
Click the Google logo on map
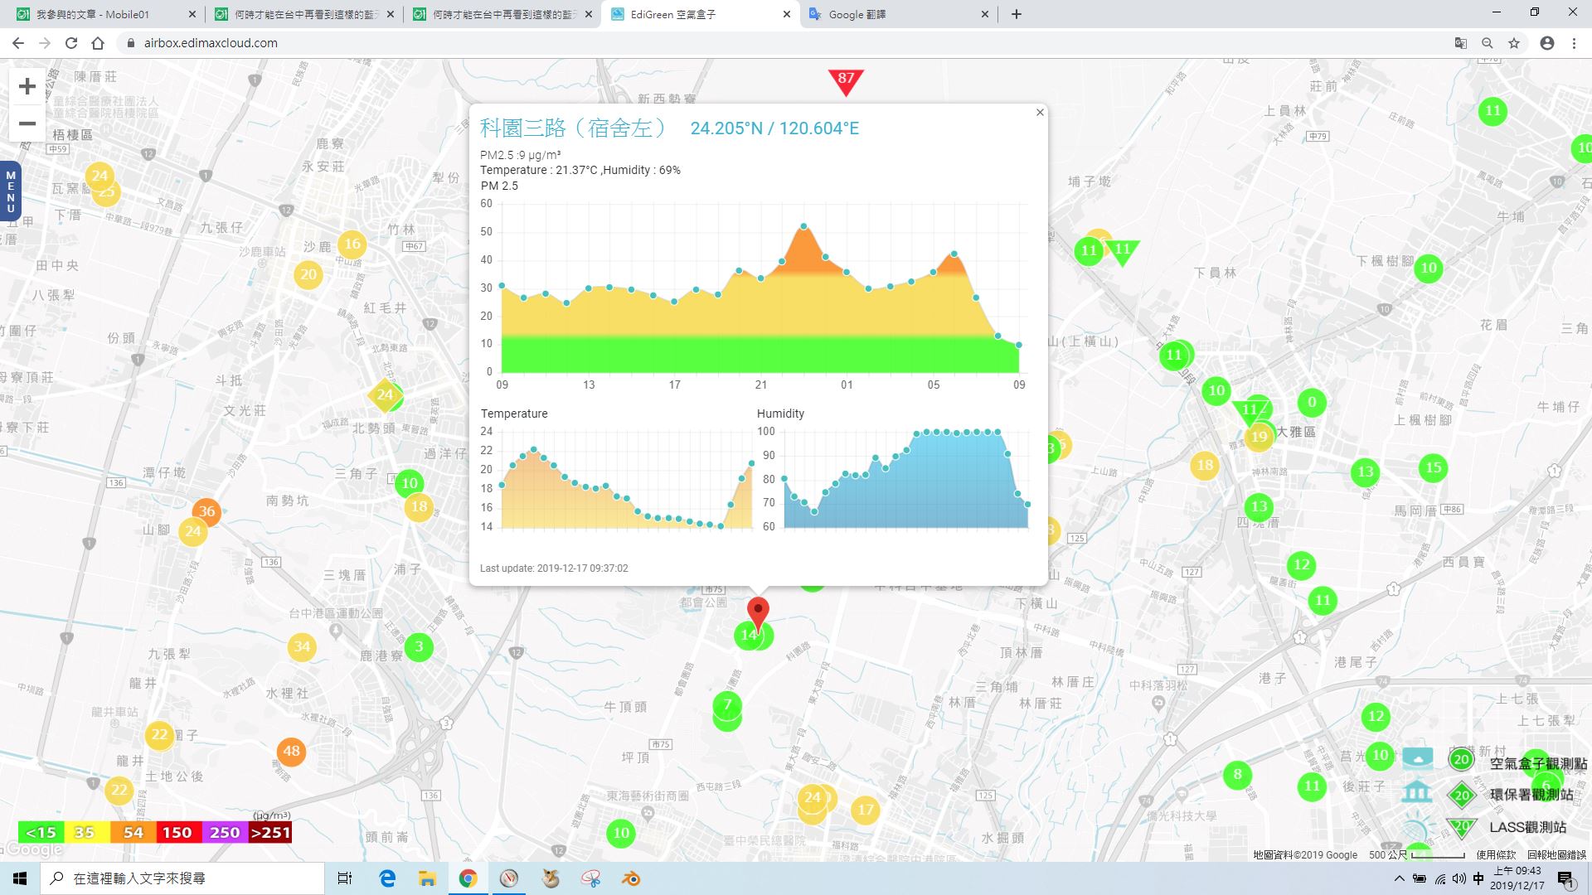click(x=32, y=849)
